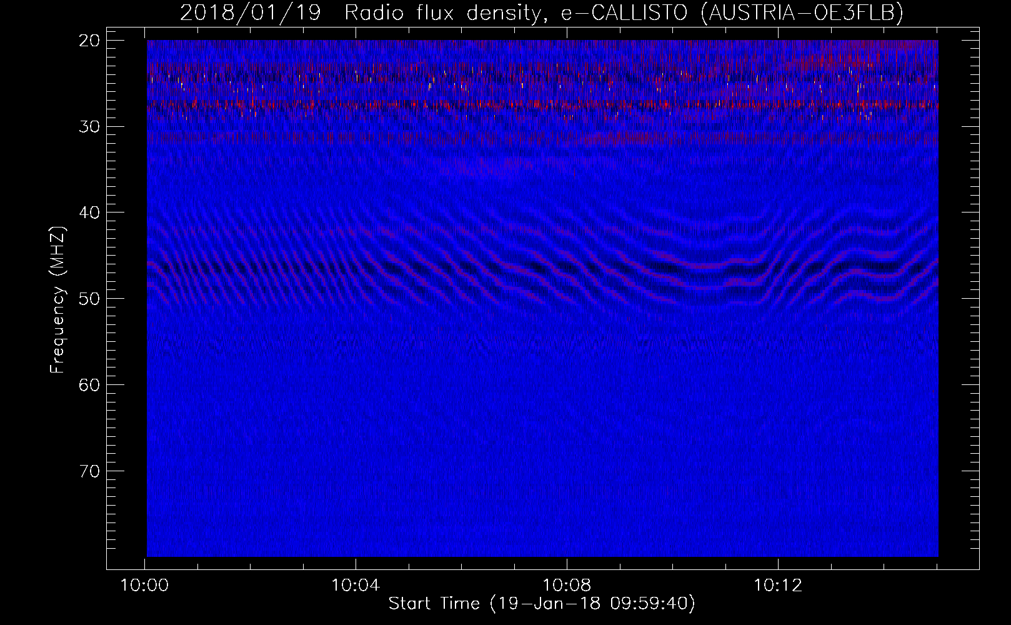The height and width of the screenshot is (625, 1011).
Task: Click the plot title 'Radio flux density, e-CALLISTO'
Action: pos(515,13)
